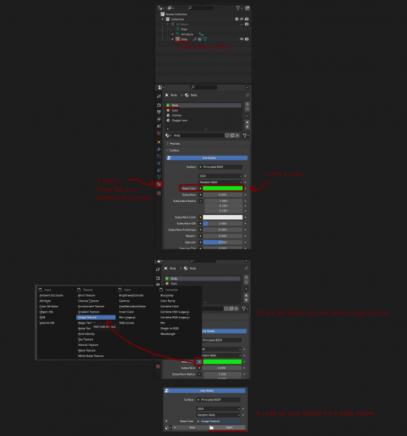Open the Physics properties tab
Screen dimensions: 407x436
(x=159, y=163)
